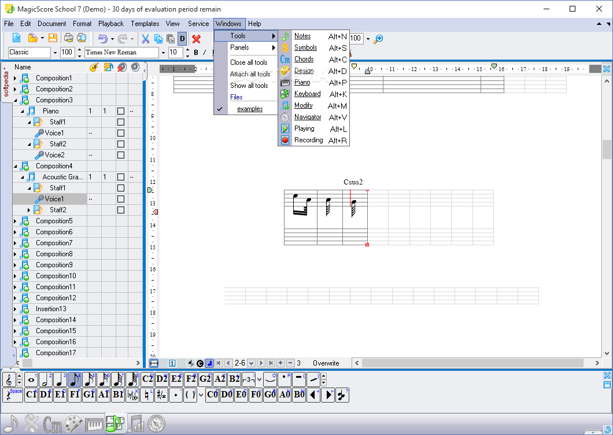
Task: Click the Paste clipboard icon
Action: tap(171, 38)
